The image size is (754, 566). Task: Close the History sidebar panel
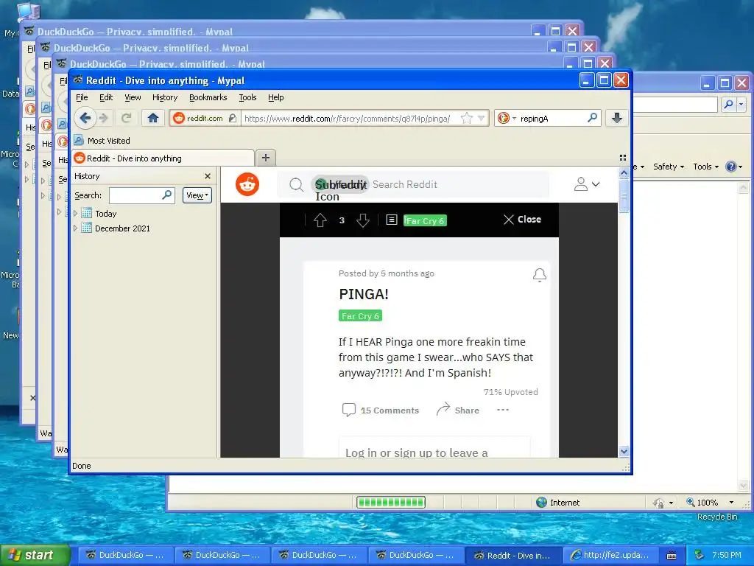207,176
